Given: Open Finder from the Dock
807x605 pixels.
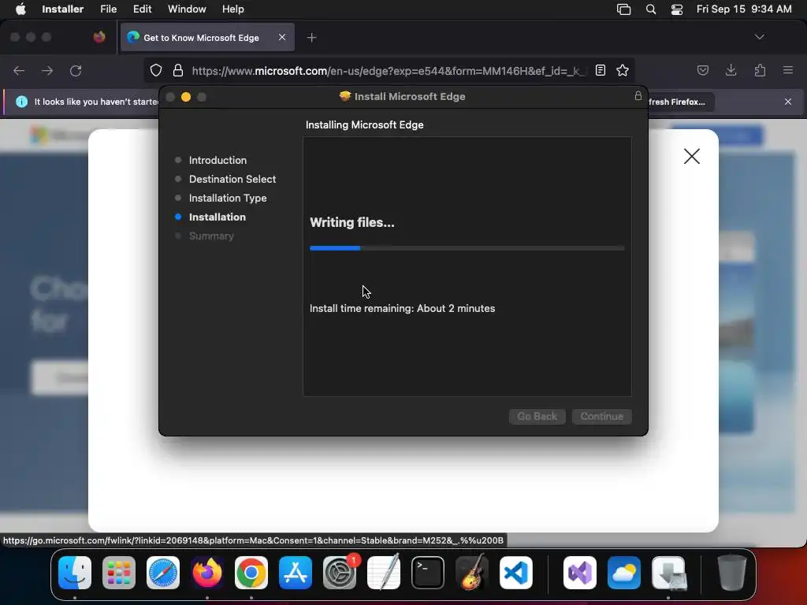Looking at the screenshot, I should point(75,573).
